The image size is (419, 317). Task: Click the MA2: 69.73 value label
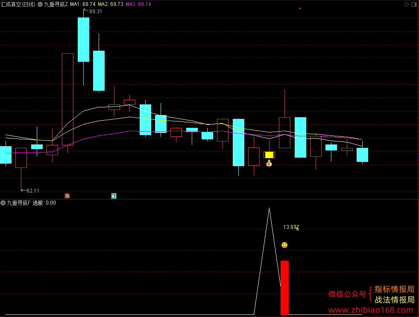click(111, 4)
